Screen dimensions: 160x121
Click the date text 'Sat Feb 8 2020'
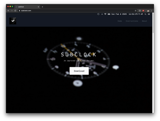click(x=119, y=14)
